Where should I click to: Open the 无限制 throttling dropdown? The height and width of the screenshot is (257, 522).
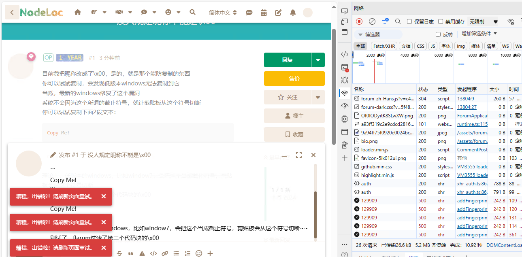[484, 21]
